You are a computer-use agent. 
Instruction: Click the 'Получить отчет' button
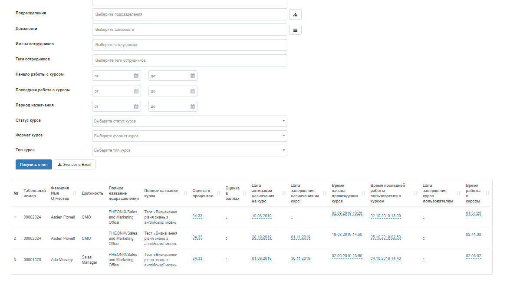pos(34,165)
